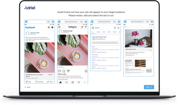The height and width of the screenshot is (105, 181).
Task: Click the Instagram home icon in bottom bar
Action: [60, 82]
